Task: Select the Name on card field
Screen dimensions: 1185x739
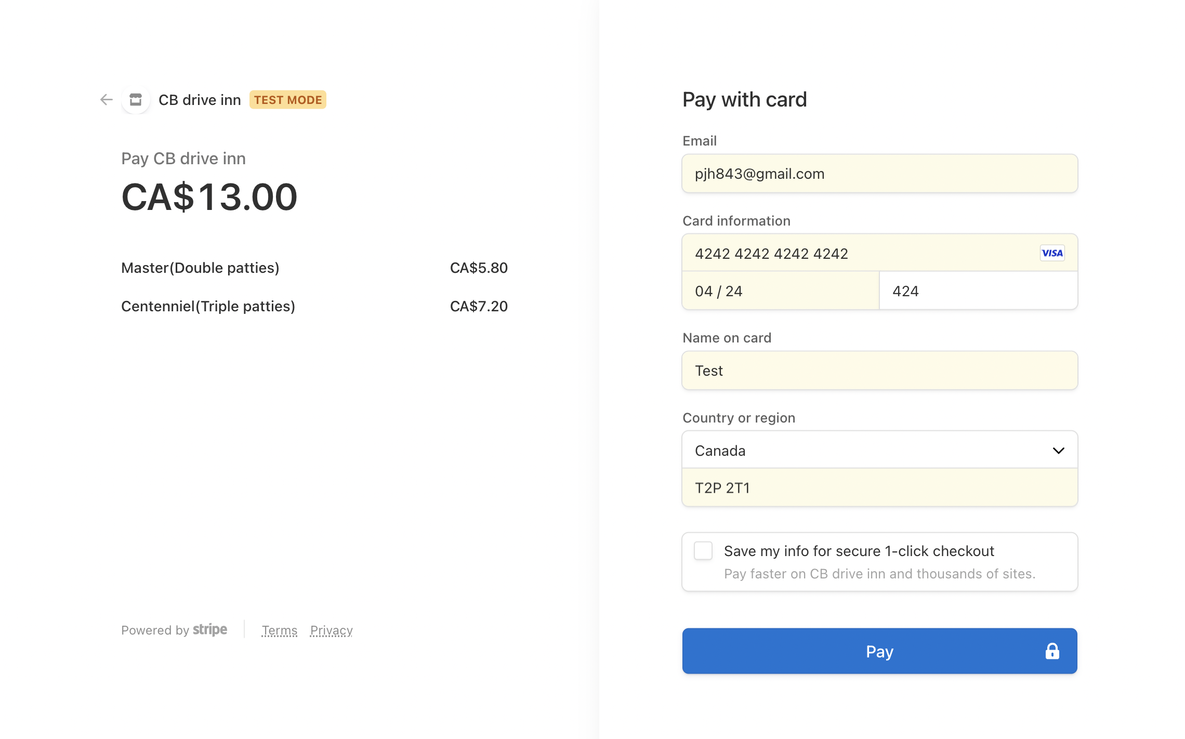Action: 879,371
